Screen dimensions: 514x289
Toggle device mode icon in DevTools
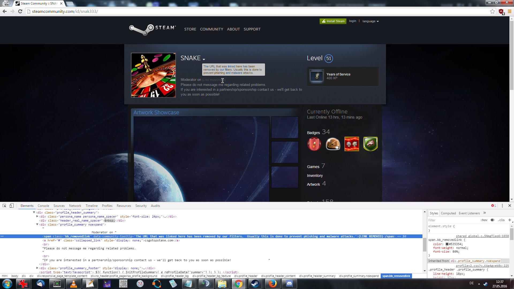click(12, 206)
